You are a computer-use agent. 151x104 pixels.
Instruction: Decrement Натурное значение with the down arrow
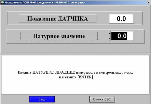coord(110,38)
